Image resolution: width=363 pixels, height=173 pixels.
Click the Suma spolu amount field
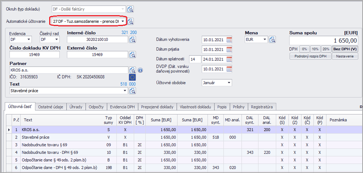point(324,41)
